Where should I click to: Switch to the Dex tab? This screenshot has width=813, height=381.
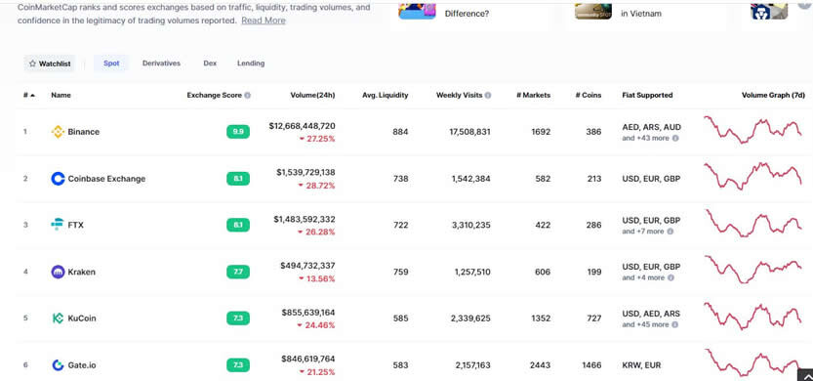[x=210, y=63]
